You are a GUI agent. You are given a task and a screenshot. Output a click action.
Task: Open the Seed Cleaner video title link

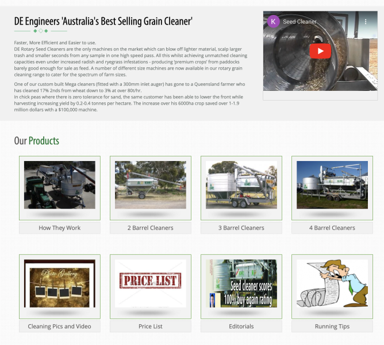coord(299,22)
